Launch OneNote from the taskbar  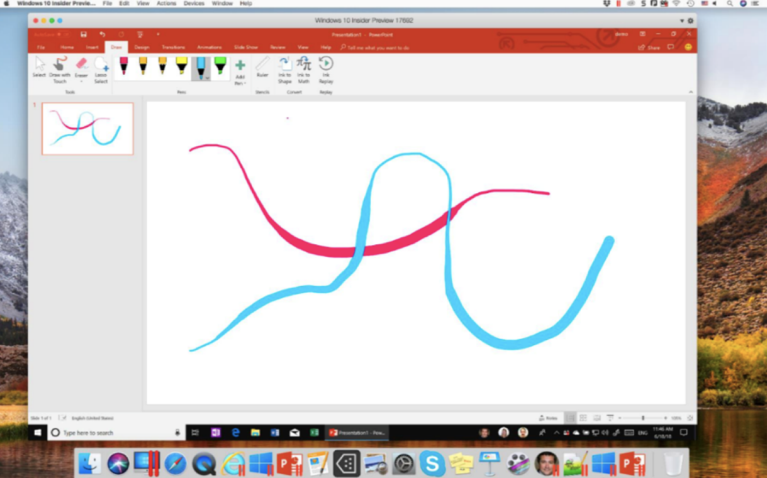pyautogui.click(x=216, y=433)
